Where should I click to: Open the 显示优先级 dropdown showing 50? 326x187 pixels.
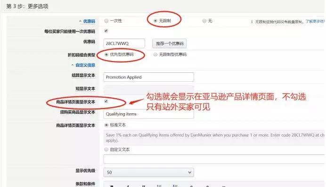(x=149, y=172)
